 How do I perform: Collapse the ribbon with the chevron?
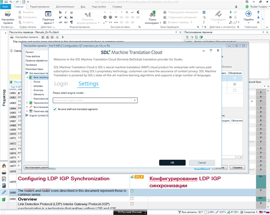(267, 27)
